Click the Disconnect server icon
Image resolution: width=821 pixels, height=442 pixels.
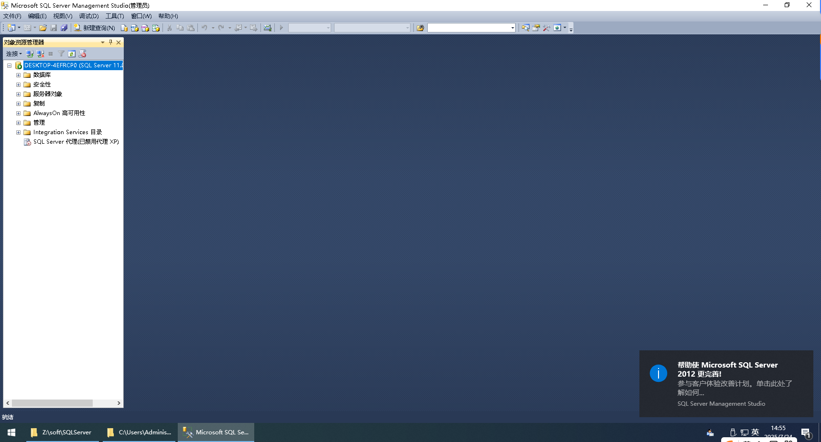pyautogui.click(x=41, y=54)
